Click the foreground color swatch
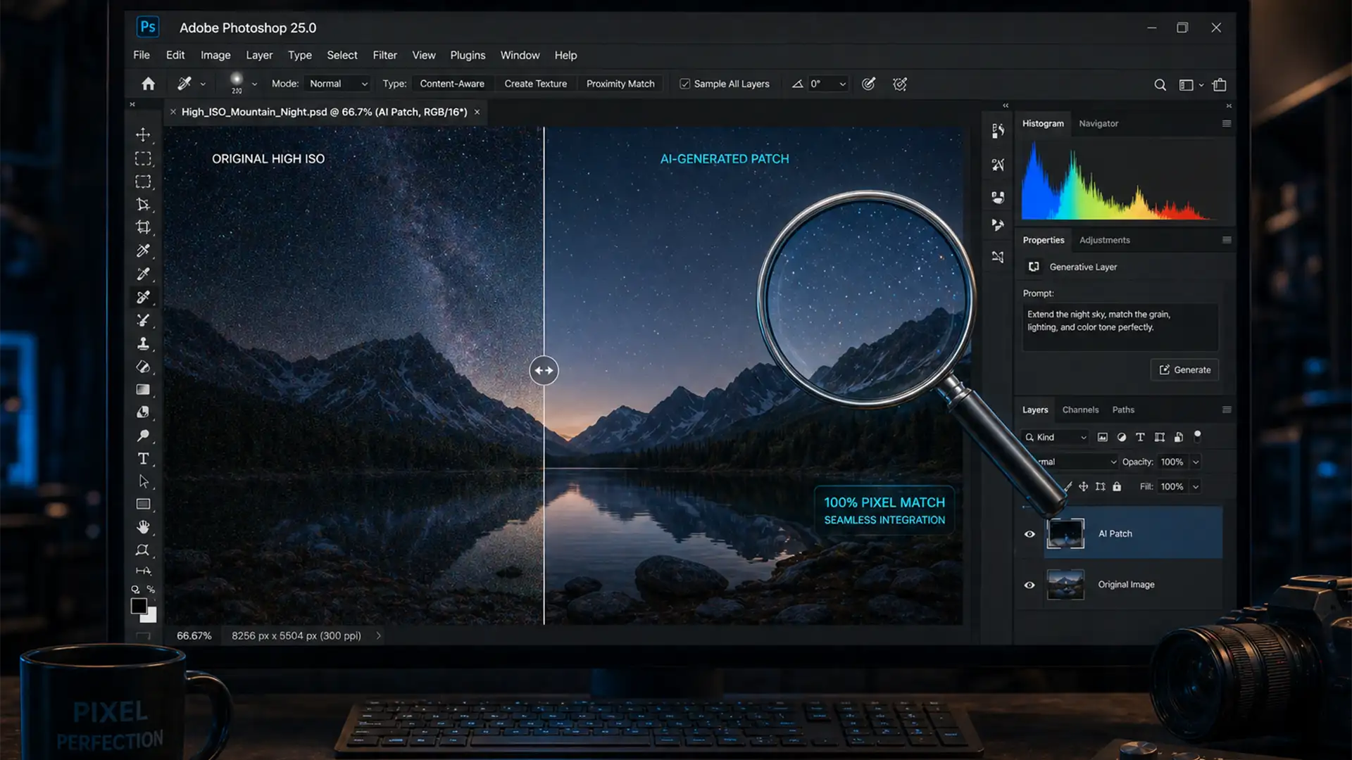The image size is (1352, 760). 140,606
